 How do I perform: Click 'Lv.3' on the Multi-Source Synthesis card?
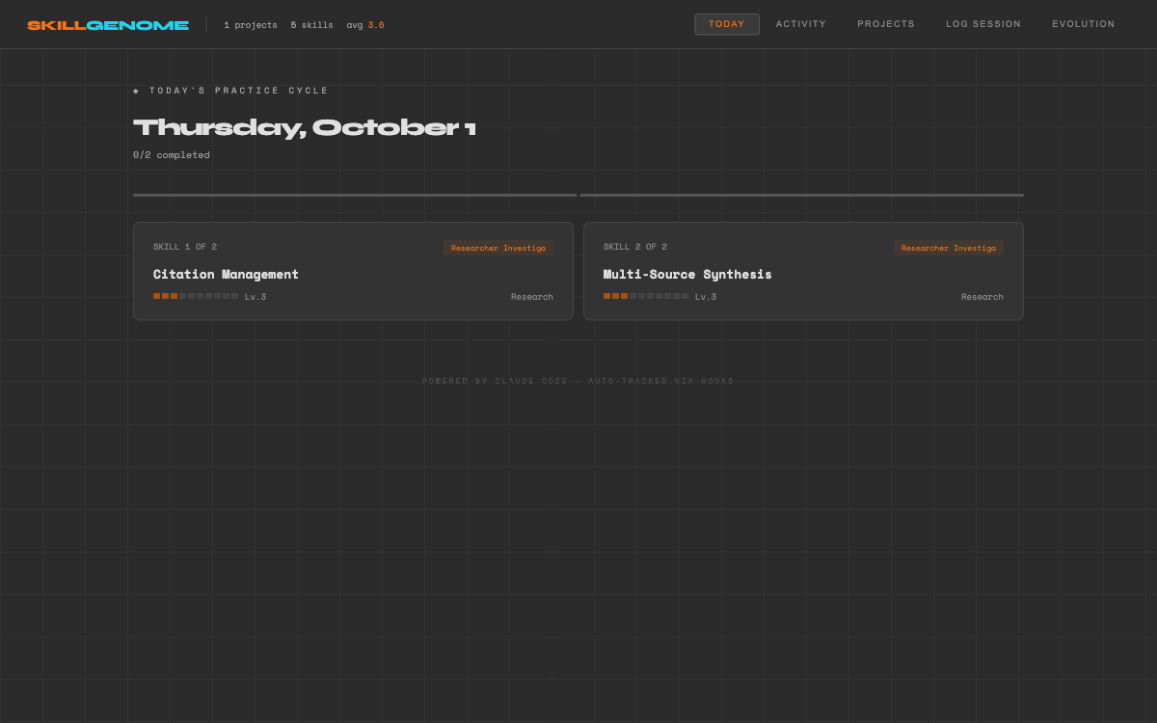pos(706,297)
